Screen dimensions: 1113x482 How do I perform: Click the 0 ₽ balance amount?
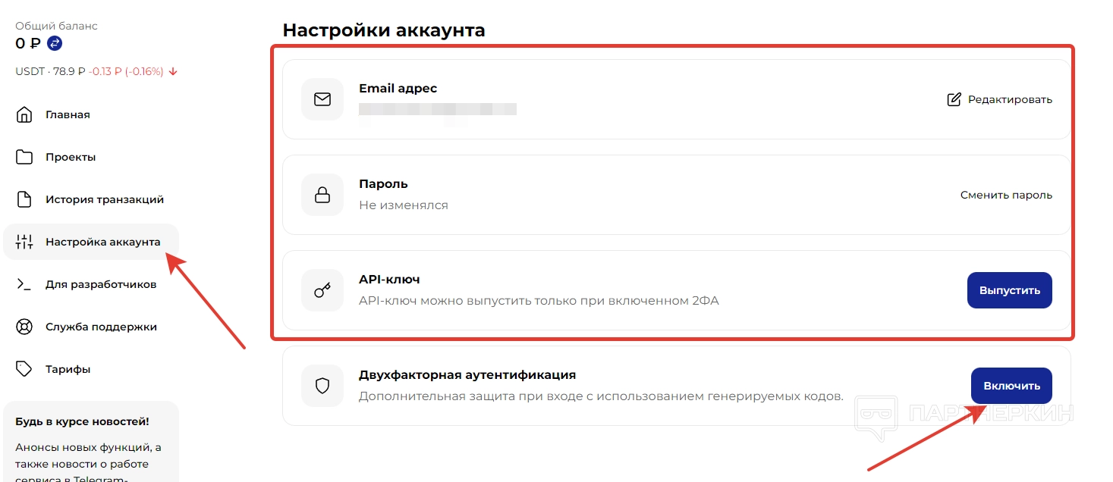pyautogui.click(x=28, y=43)
